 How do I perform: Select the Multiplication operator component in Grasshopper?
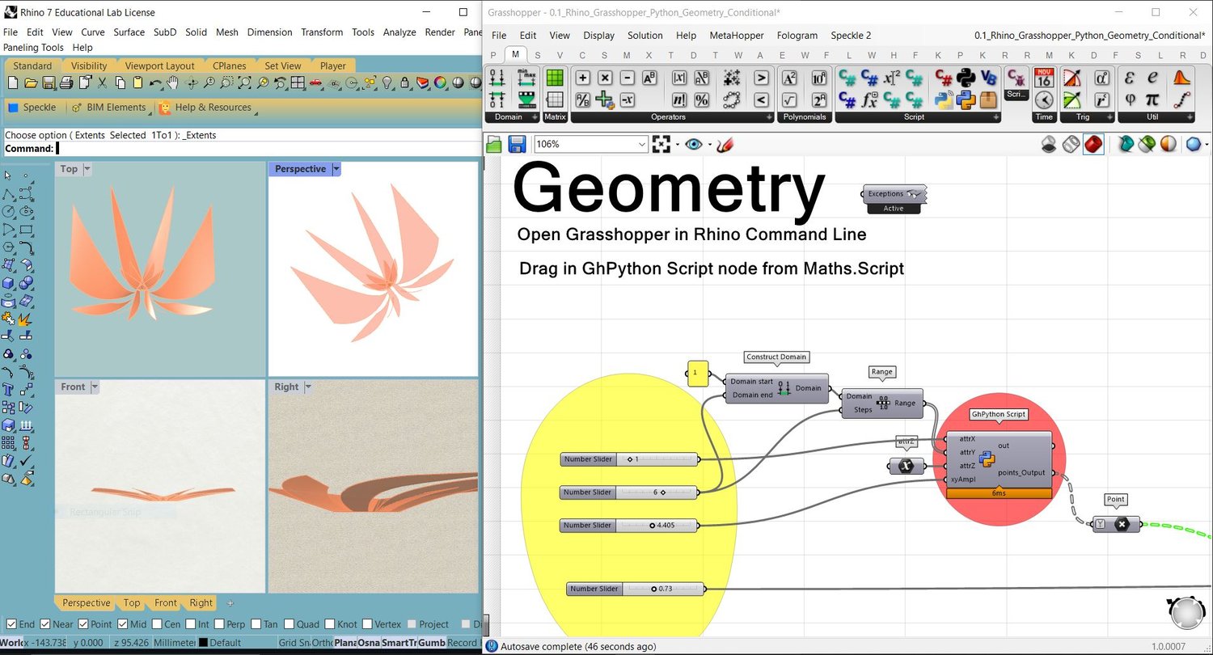click(605, 78)
